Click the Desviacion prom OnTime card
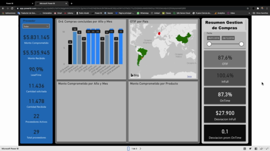This screenshot has height=151, width=270. pyautogui.click(x=225, y=133)
